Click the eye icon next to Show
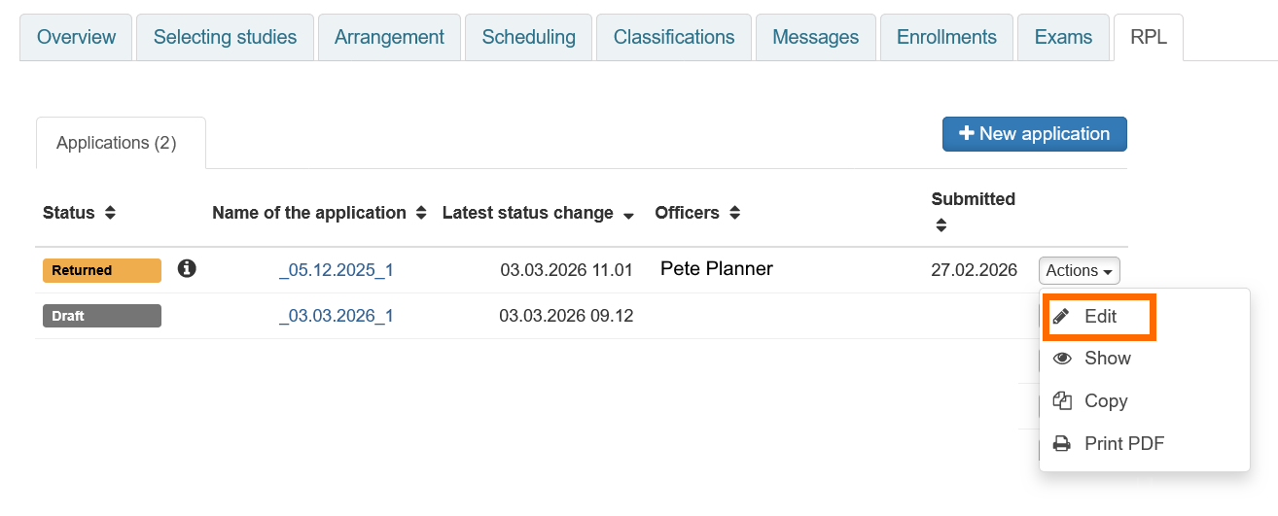1278x516 pixels. (x=1063, y=359)
